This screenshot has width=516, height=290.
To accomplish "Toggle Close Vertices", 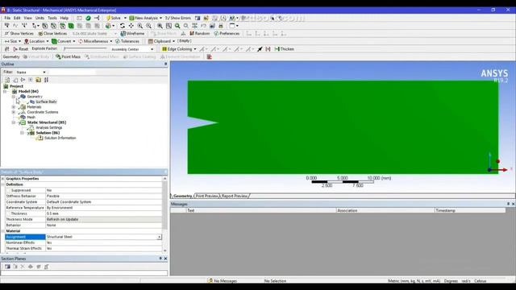I will point(52,33).
